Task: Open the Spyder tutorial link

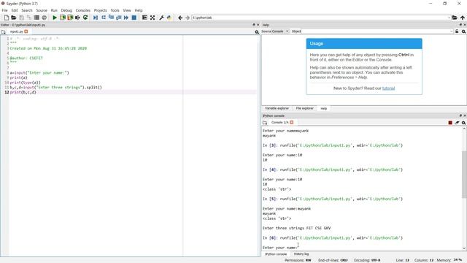Action: point(388,88)
